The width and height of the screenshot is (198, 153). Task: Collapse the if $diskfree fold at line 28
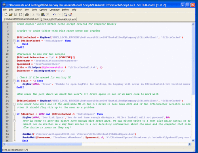point(14,114)
